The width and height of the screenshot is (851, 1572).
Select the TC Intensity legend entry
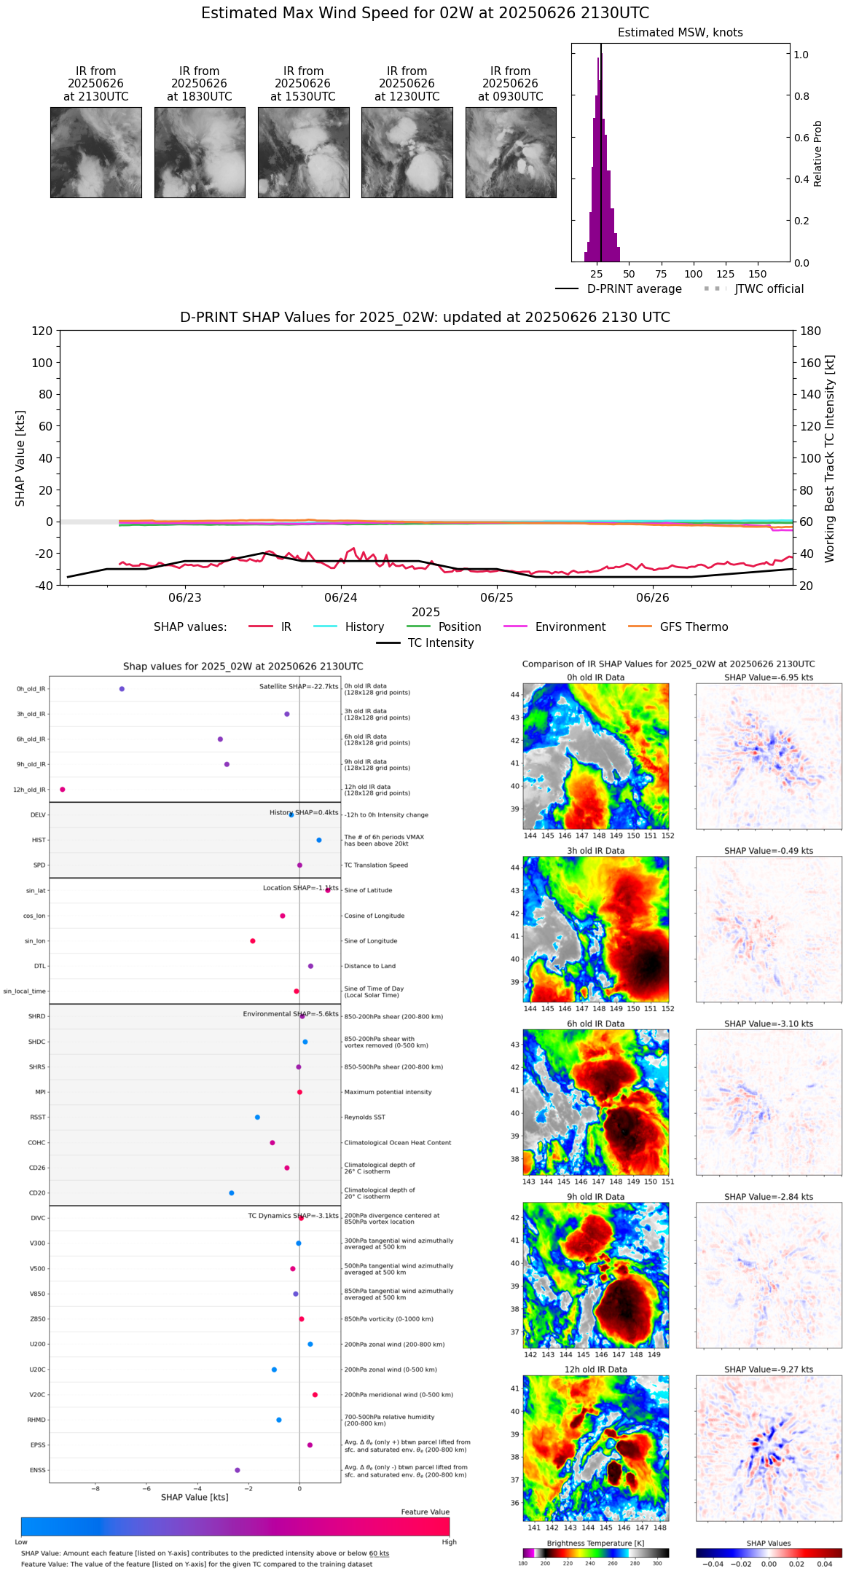(x=426, y=643)
